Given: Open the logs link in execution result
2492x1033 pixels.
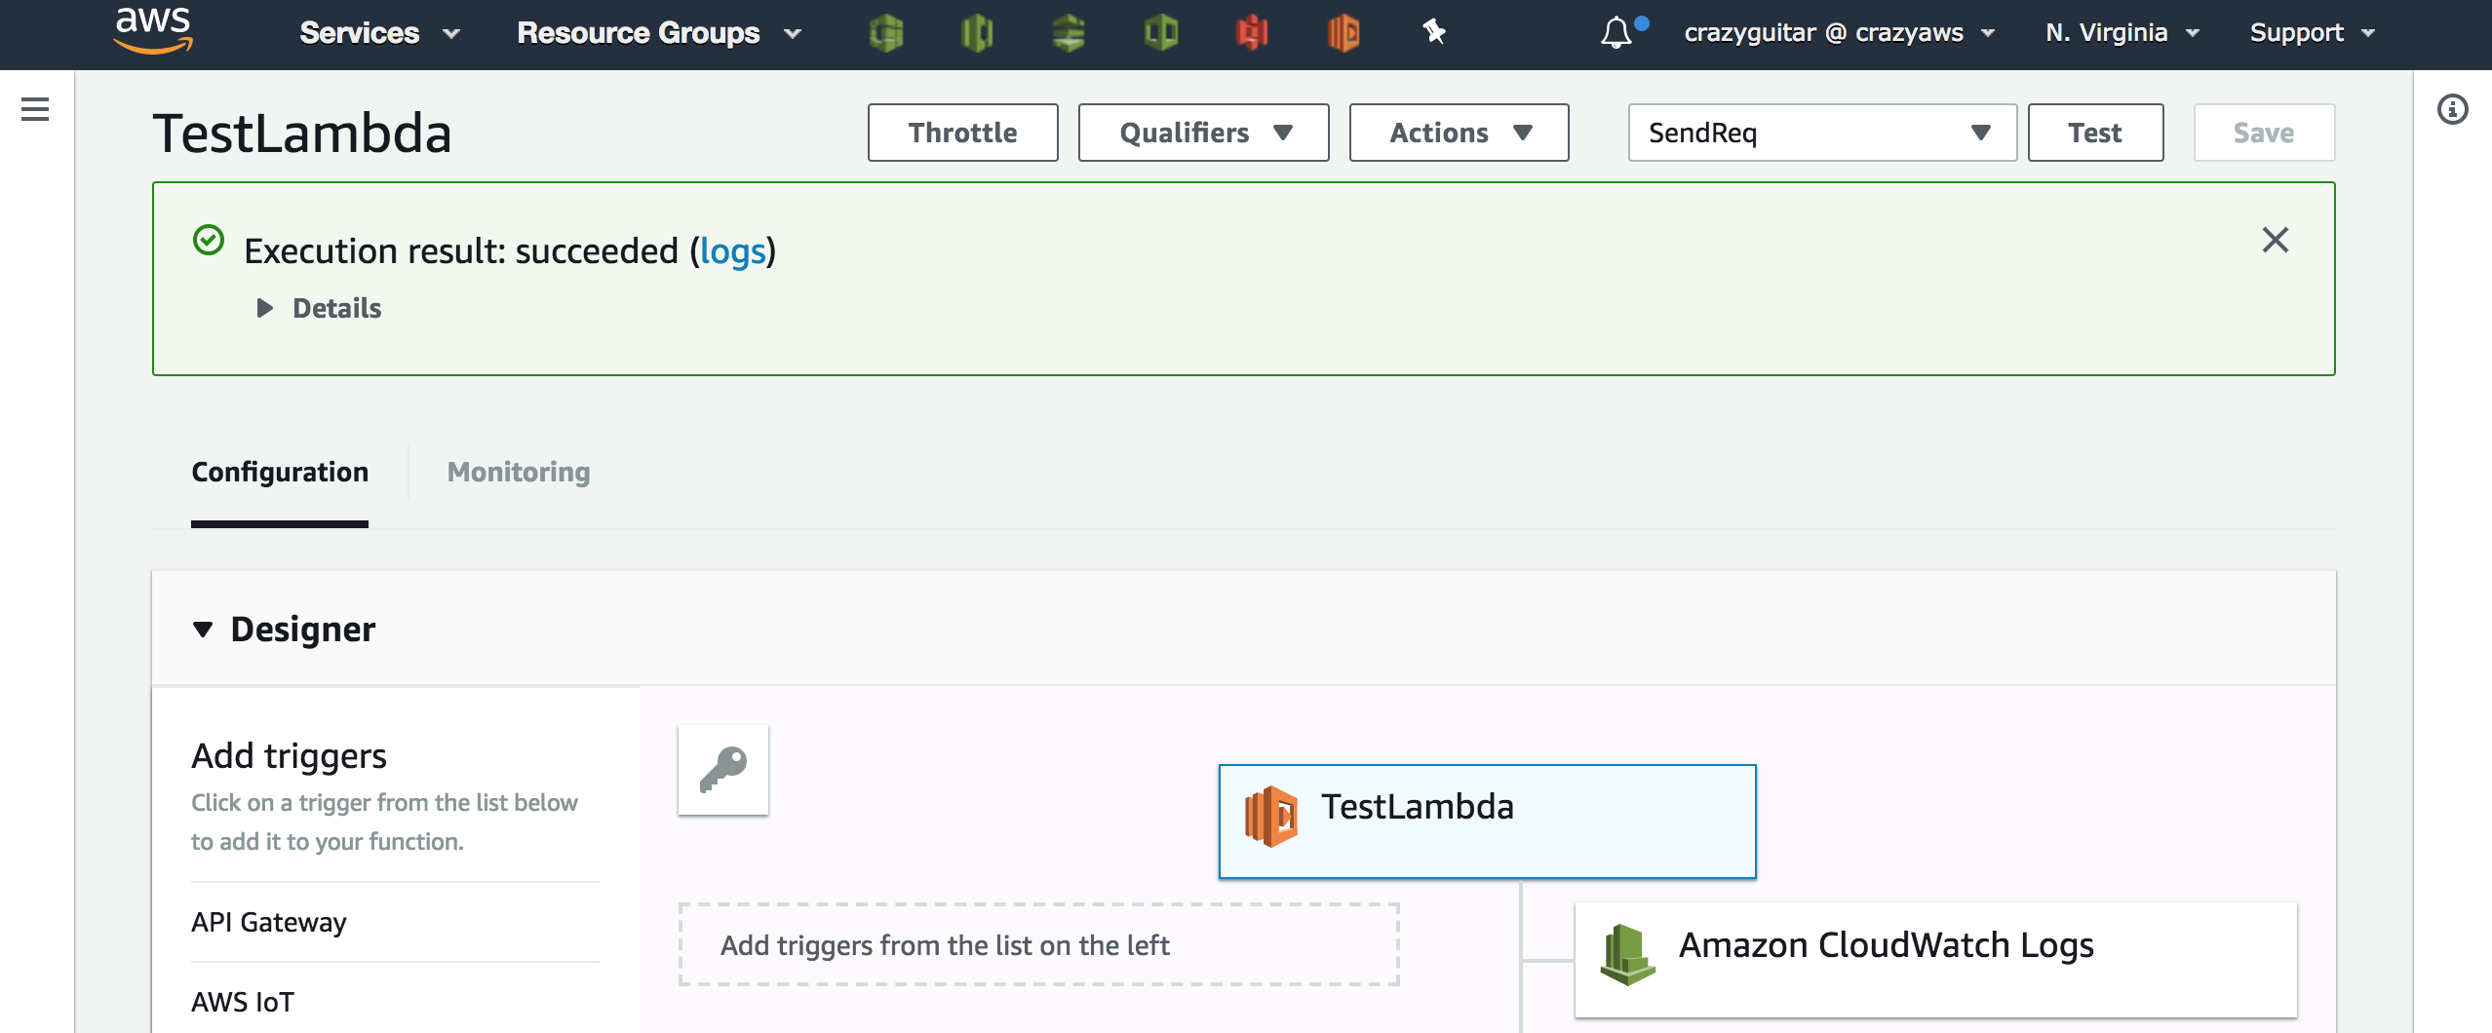Looking at the screenshot, I should [732, 251].
